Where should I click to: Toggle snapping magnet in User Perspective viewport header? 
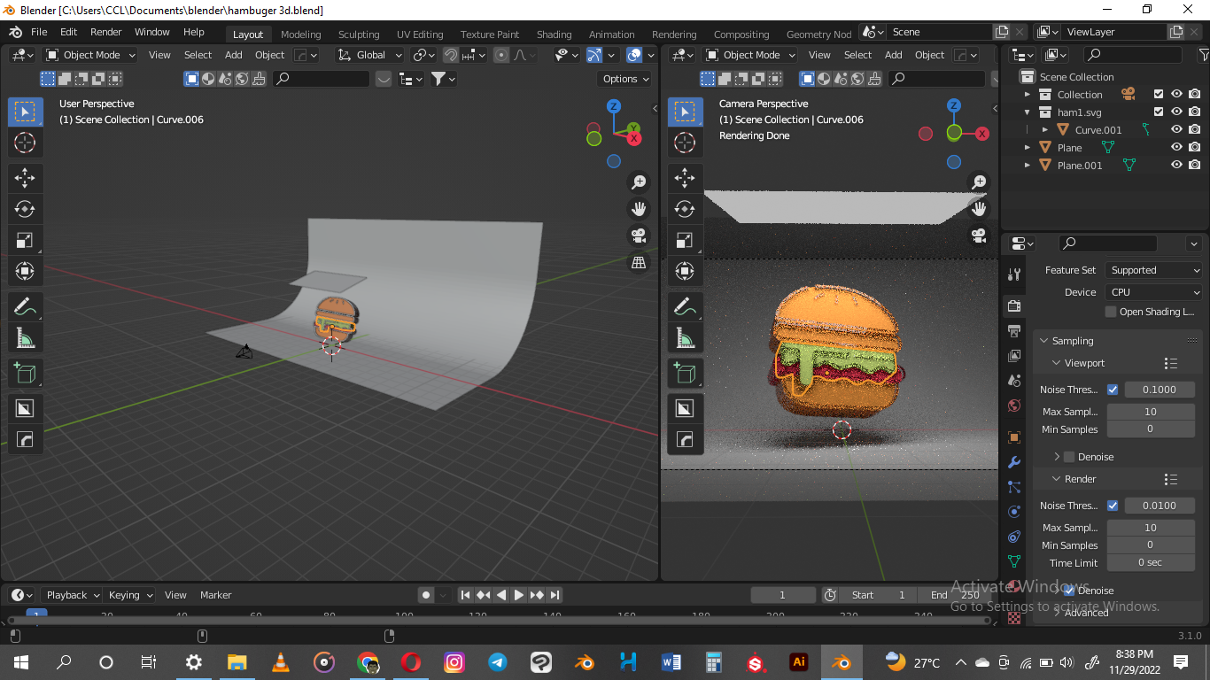tap(451, 55)
